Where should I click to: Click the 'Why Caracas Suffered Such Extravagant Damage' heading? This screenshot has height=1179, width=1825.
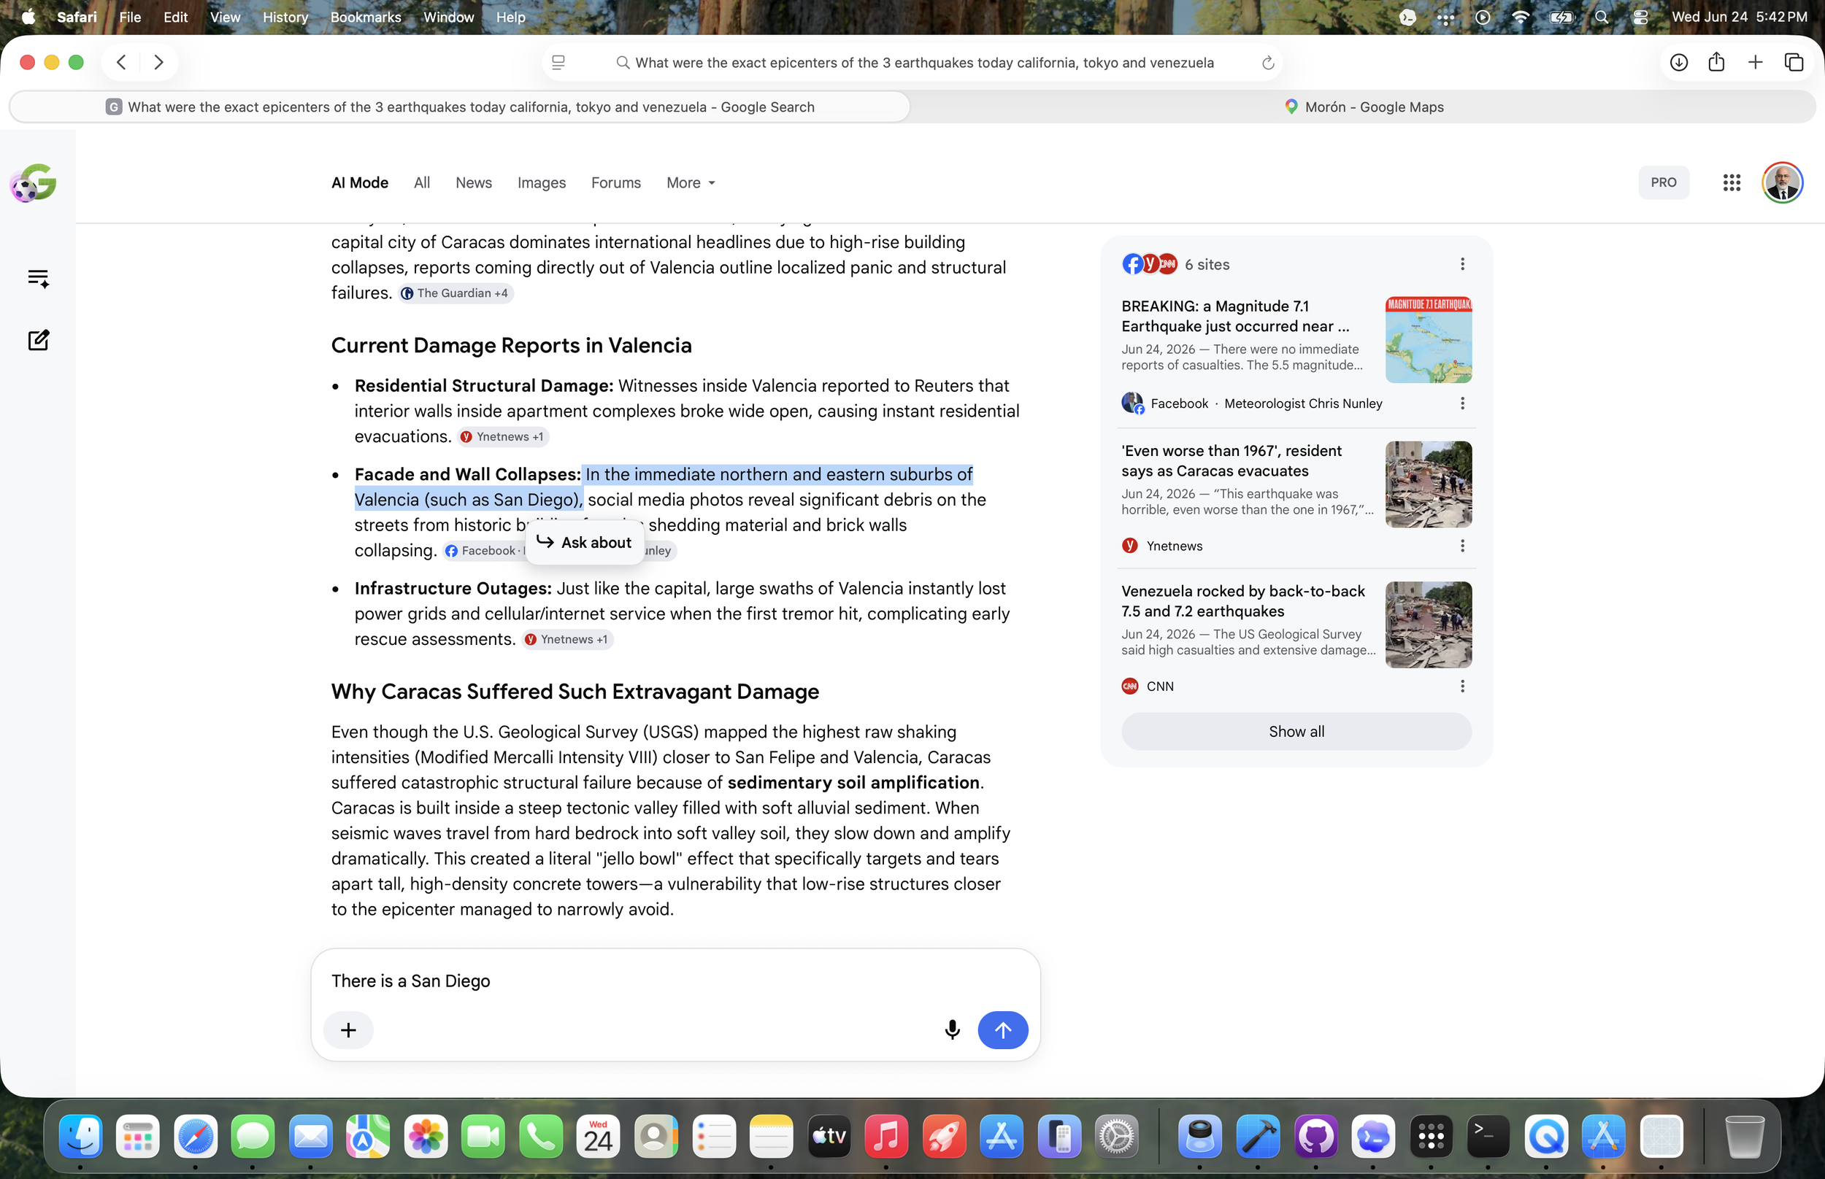tap(575, 692)
